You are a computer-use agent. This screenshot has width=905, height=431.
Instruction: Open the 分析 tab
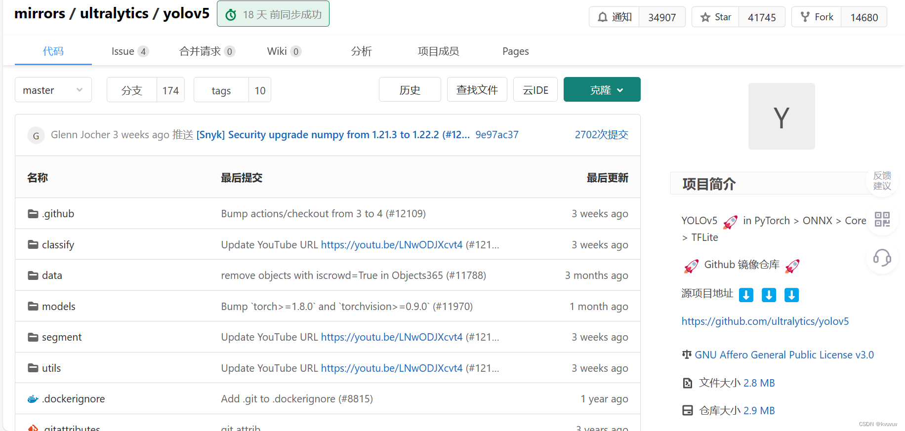[361, 51]
